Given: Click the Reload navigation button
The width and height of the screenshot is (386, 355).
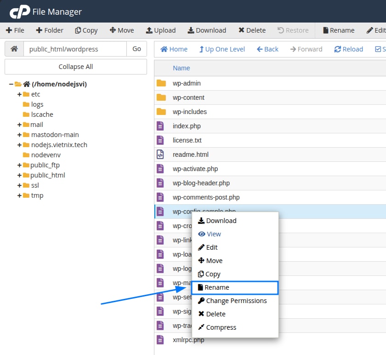Looking at the screenshot, I should tap(348, 49).
